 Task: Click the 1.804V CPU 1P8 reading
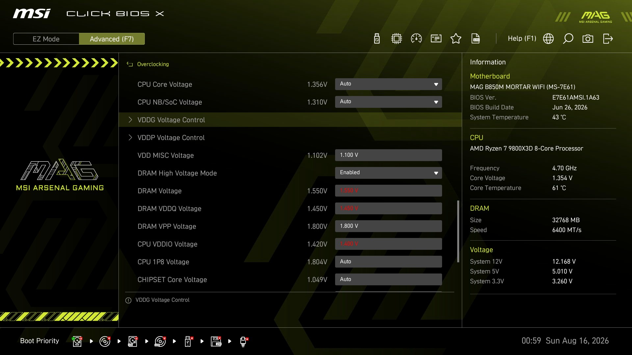click(317, 262)
